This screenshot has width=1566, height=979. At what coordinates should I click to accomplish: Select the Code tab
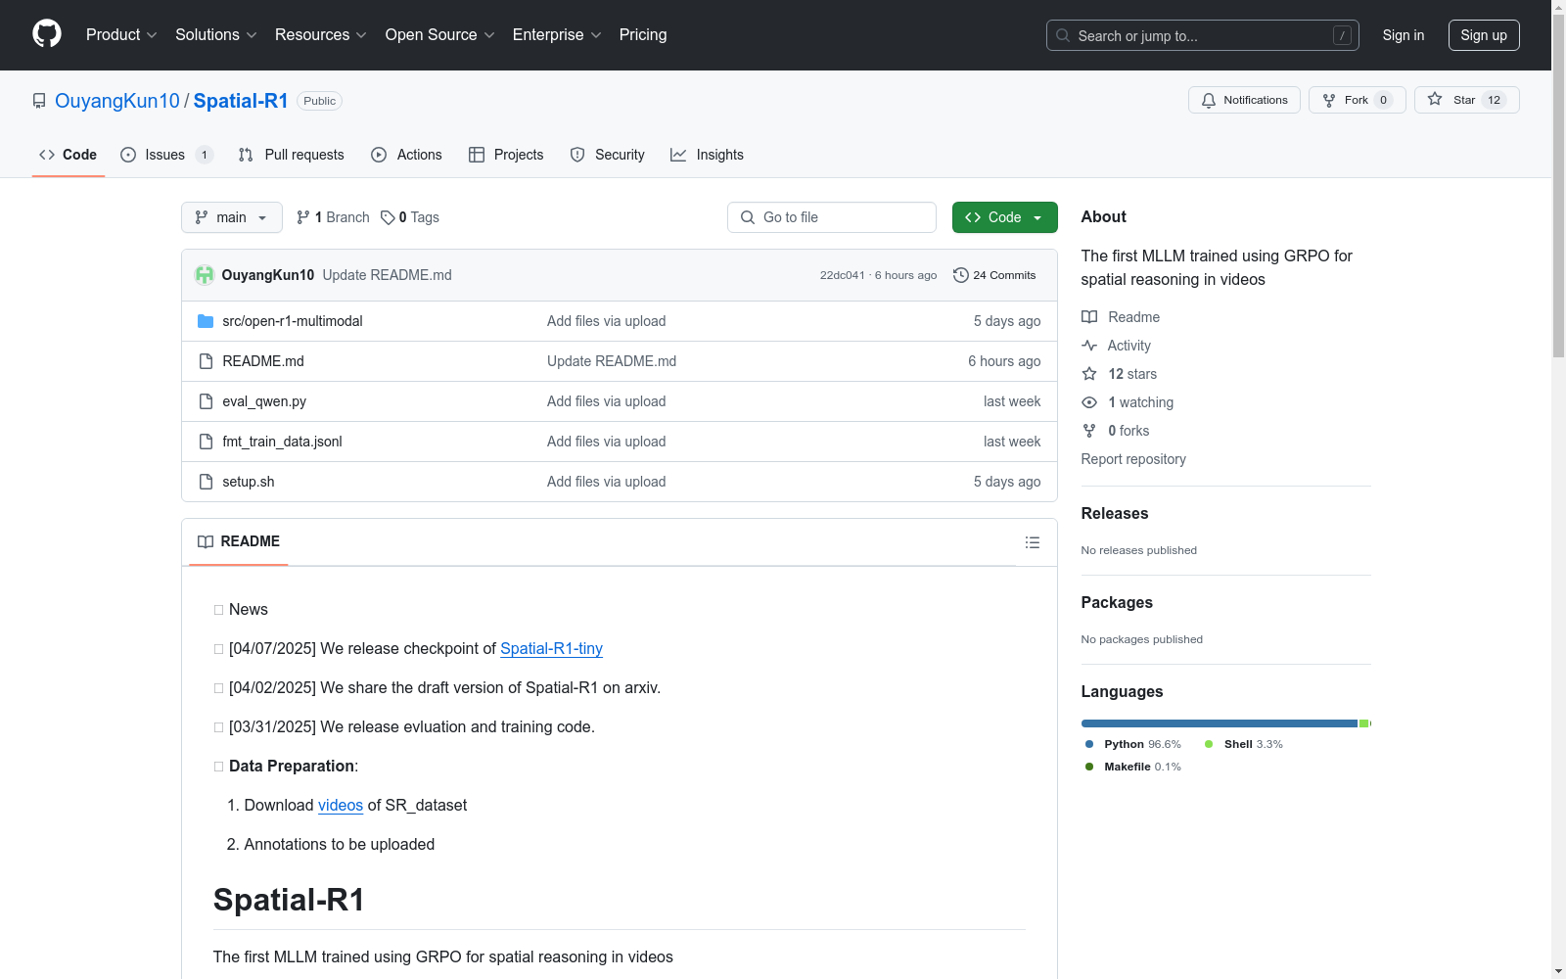click(69, 155)
